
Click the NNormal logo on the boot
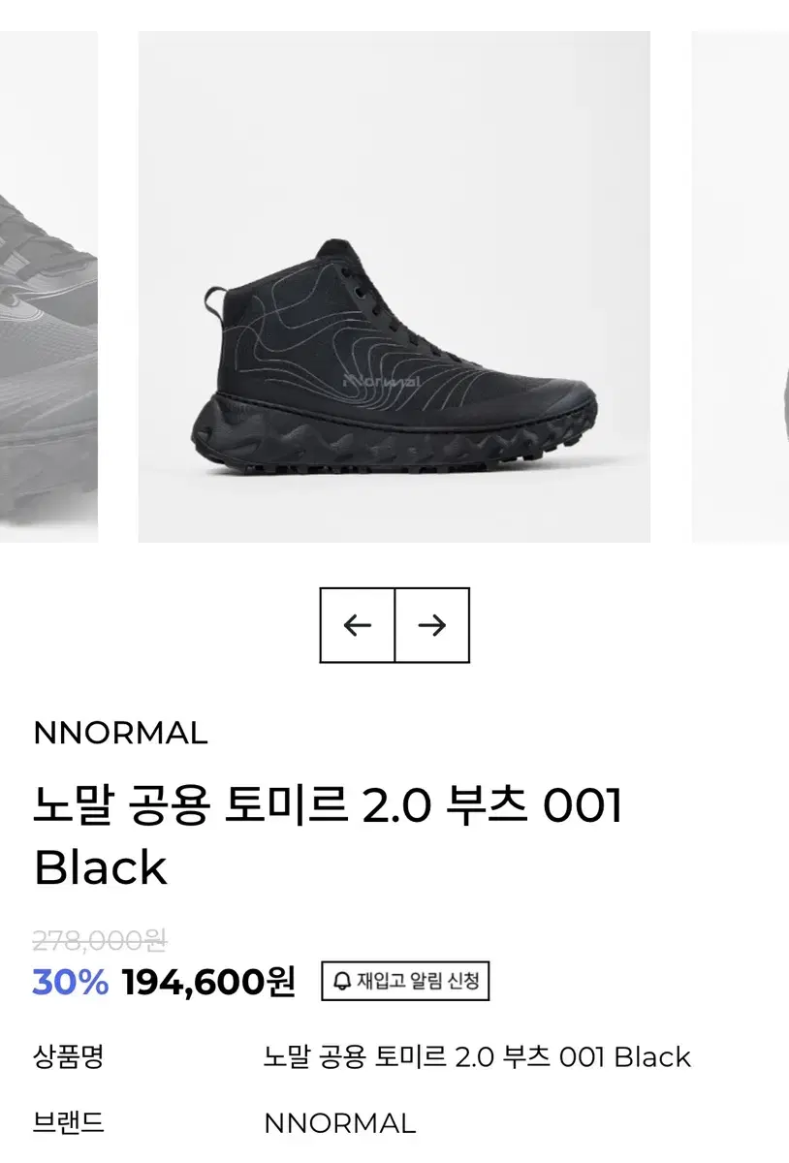pyautogui.click(x=381, y=381)
